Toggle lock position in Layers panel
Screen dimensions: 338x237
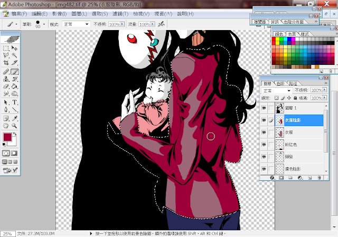tap(289, 98)
